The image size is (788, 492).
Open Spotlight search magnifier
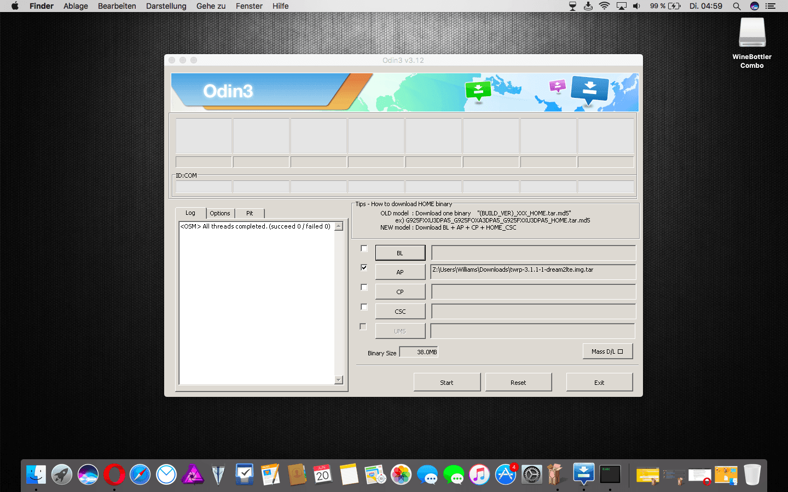(737, 6)
